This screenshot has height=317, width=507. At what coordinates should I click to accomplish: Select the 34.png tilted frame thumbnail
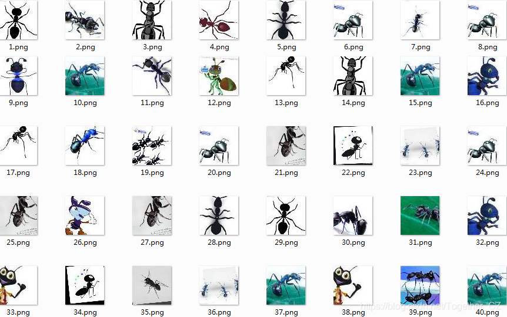[x=85, y=285]
